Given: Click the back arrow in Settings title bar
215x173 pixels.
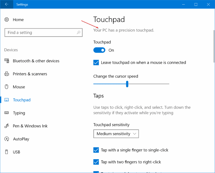Looking at the screenshot, I should pyautogui.click(x=6, y=4).
